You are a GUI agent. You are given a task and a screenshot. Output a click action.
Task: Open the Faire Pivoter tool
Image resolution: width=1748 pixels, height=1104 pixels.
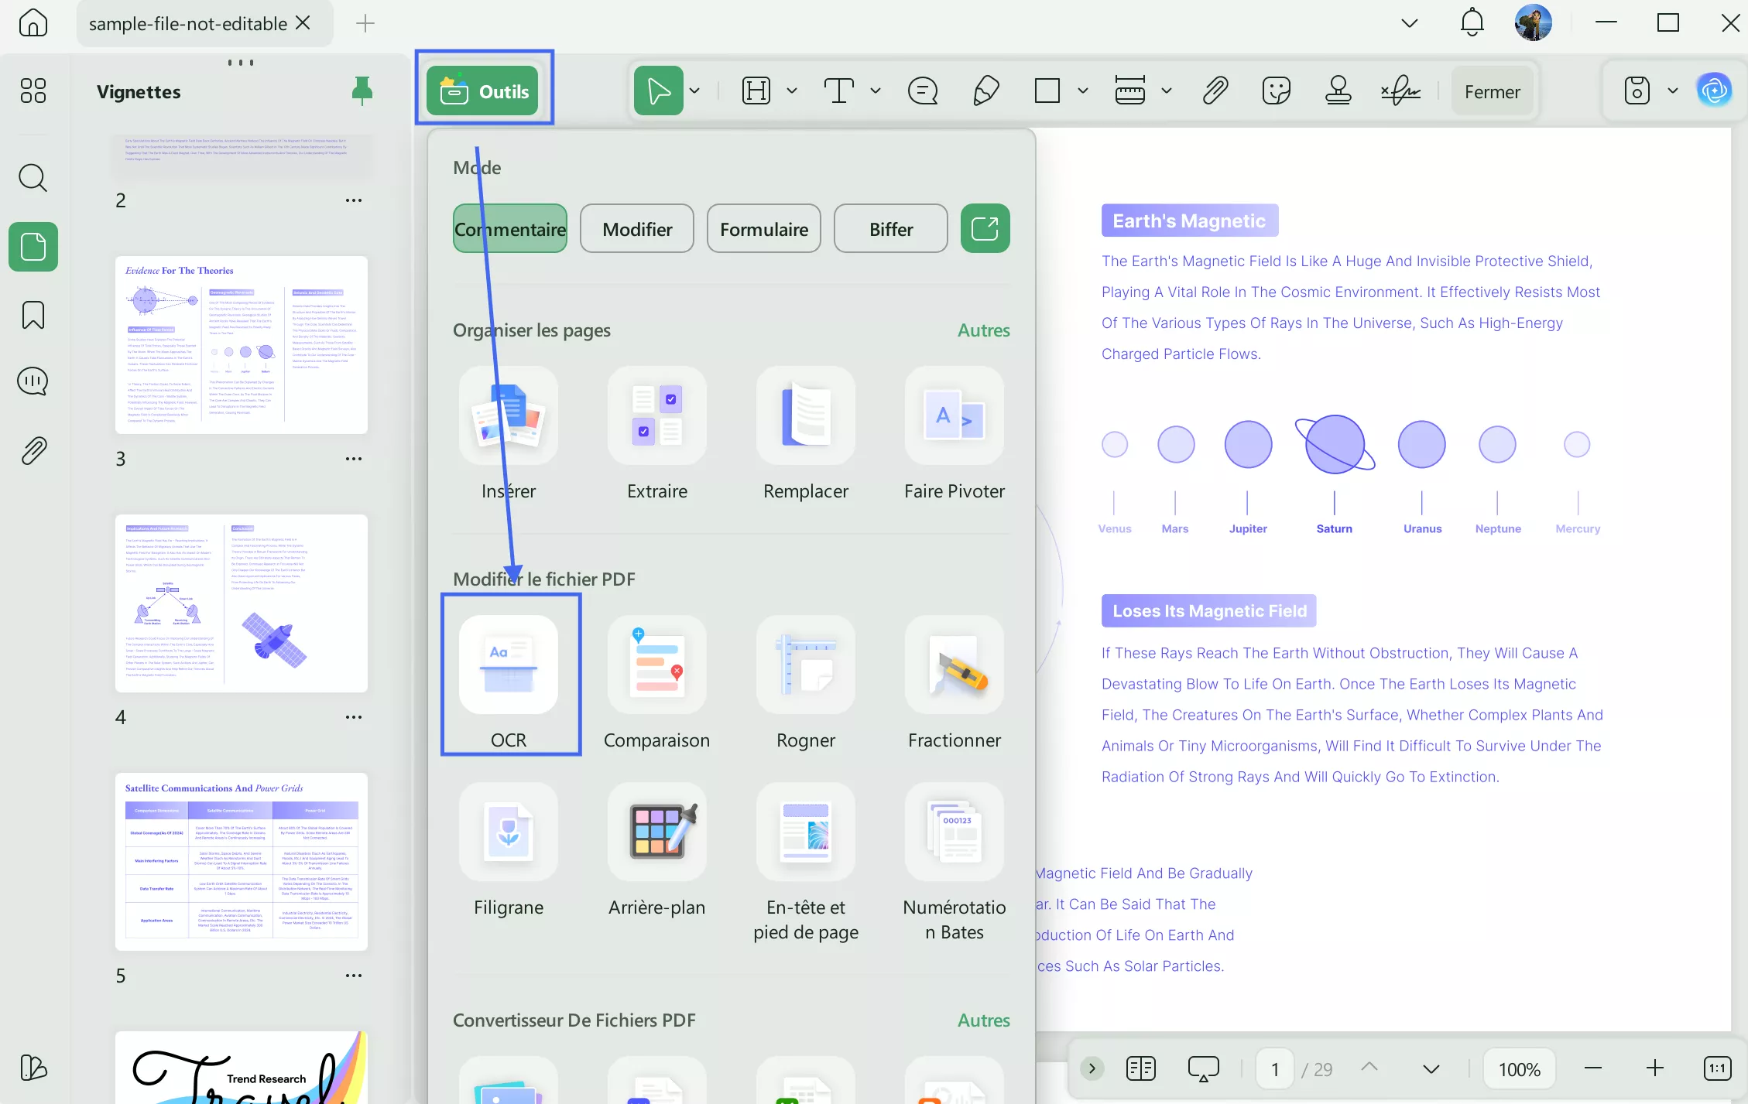coord(954,435)
